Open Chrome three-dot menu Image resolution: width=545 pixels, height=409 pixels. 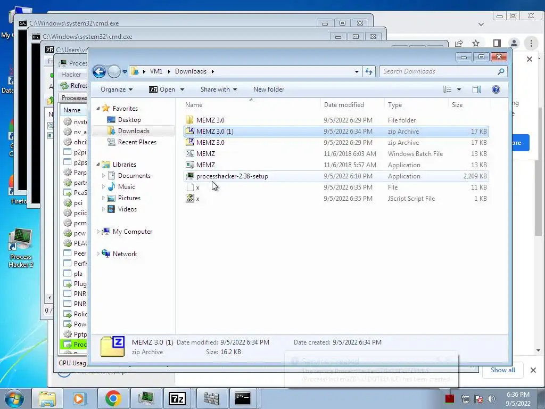pyautogui.click(x=531, y=43)
